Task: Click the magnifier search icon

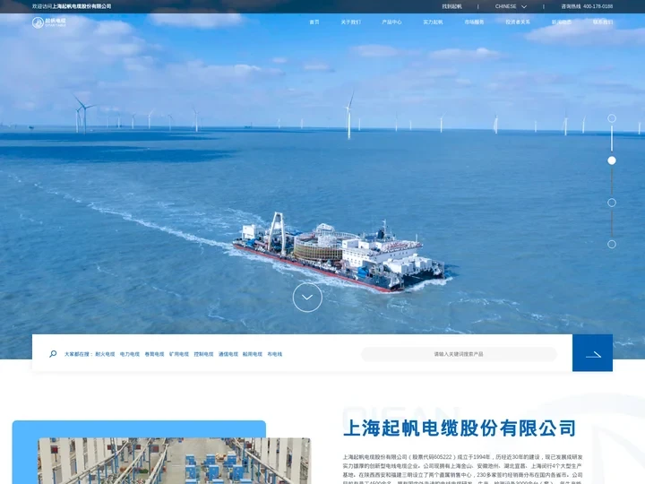Action: 53,354
